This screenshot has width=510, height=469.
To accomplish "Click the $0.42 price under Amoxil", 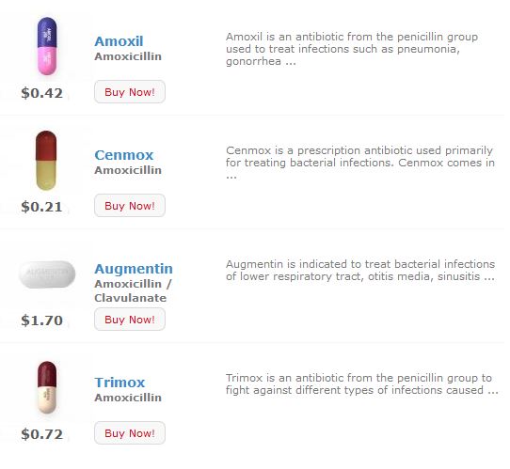I will point(41,93).
